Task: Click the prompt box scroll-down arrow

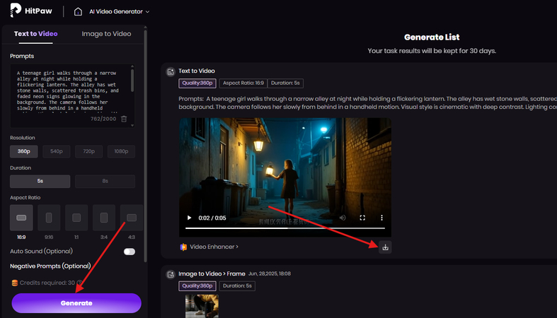Action: coord(132,125)
